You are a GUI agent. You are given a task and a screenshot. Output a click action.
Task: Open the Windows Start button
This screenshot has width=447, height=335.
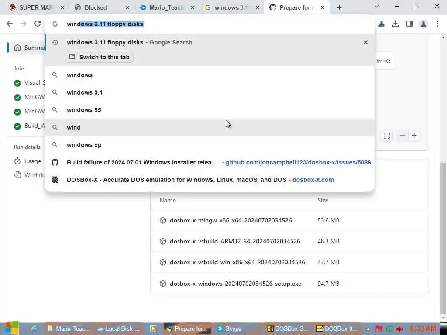tap(11, 328)
